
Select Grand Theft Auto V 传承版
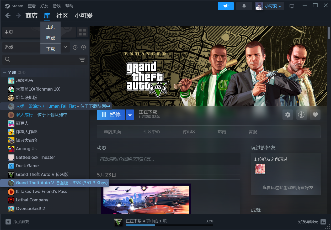[42, 175]
